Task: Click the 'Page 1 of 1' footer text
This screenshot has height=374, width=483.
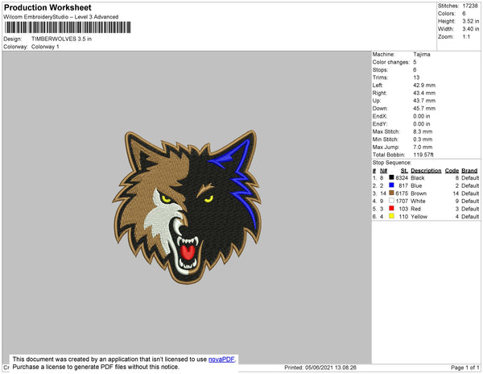Action: tap(464, 368)
